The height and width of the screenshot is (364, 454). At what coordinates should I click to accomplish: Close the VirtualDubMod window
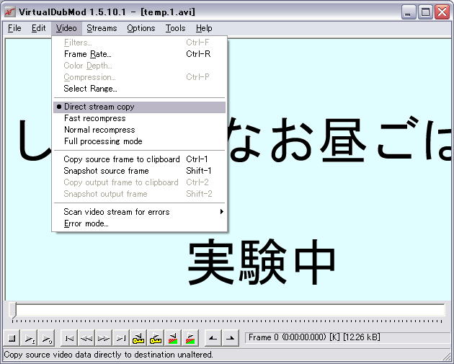[x=442, y=12]
